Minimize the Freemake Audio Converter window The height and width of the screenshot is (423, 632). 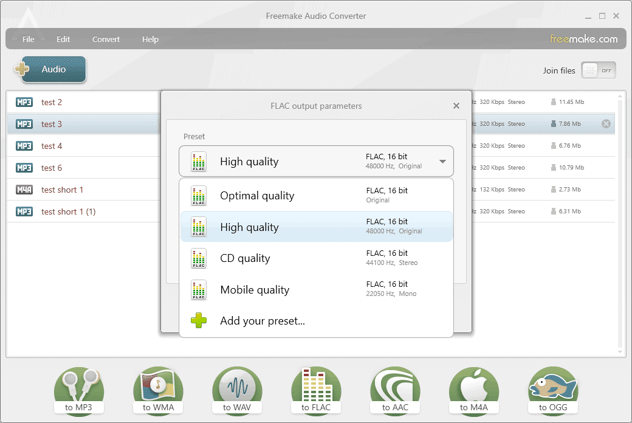pos(588,16)
